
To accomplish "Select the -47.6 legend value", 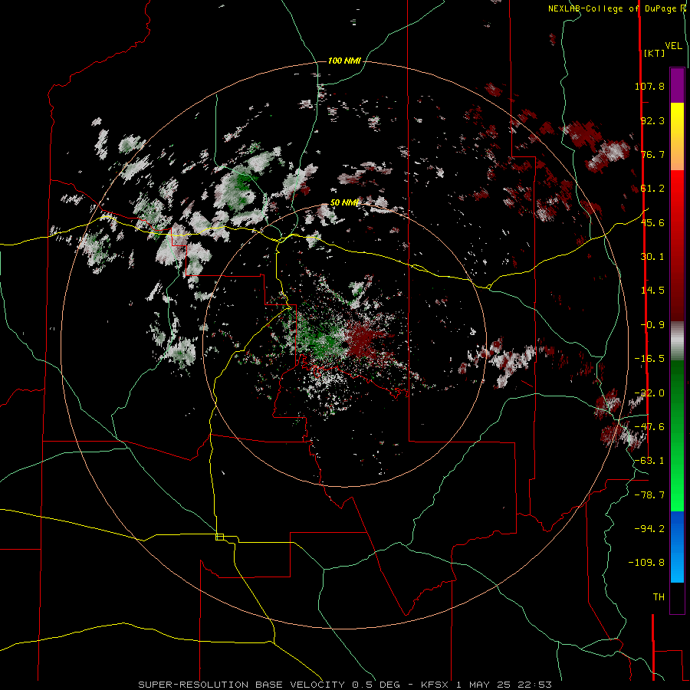I will (x=649, y=427).
